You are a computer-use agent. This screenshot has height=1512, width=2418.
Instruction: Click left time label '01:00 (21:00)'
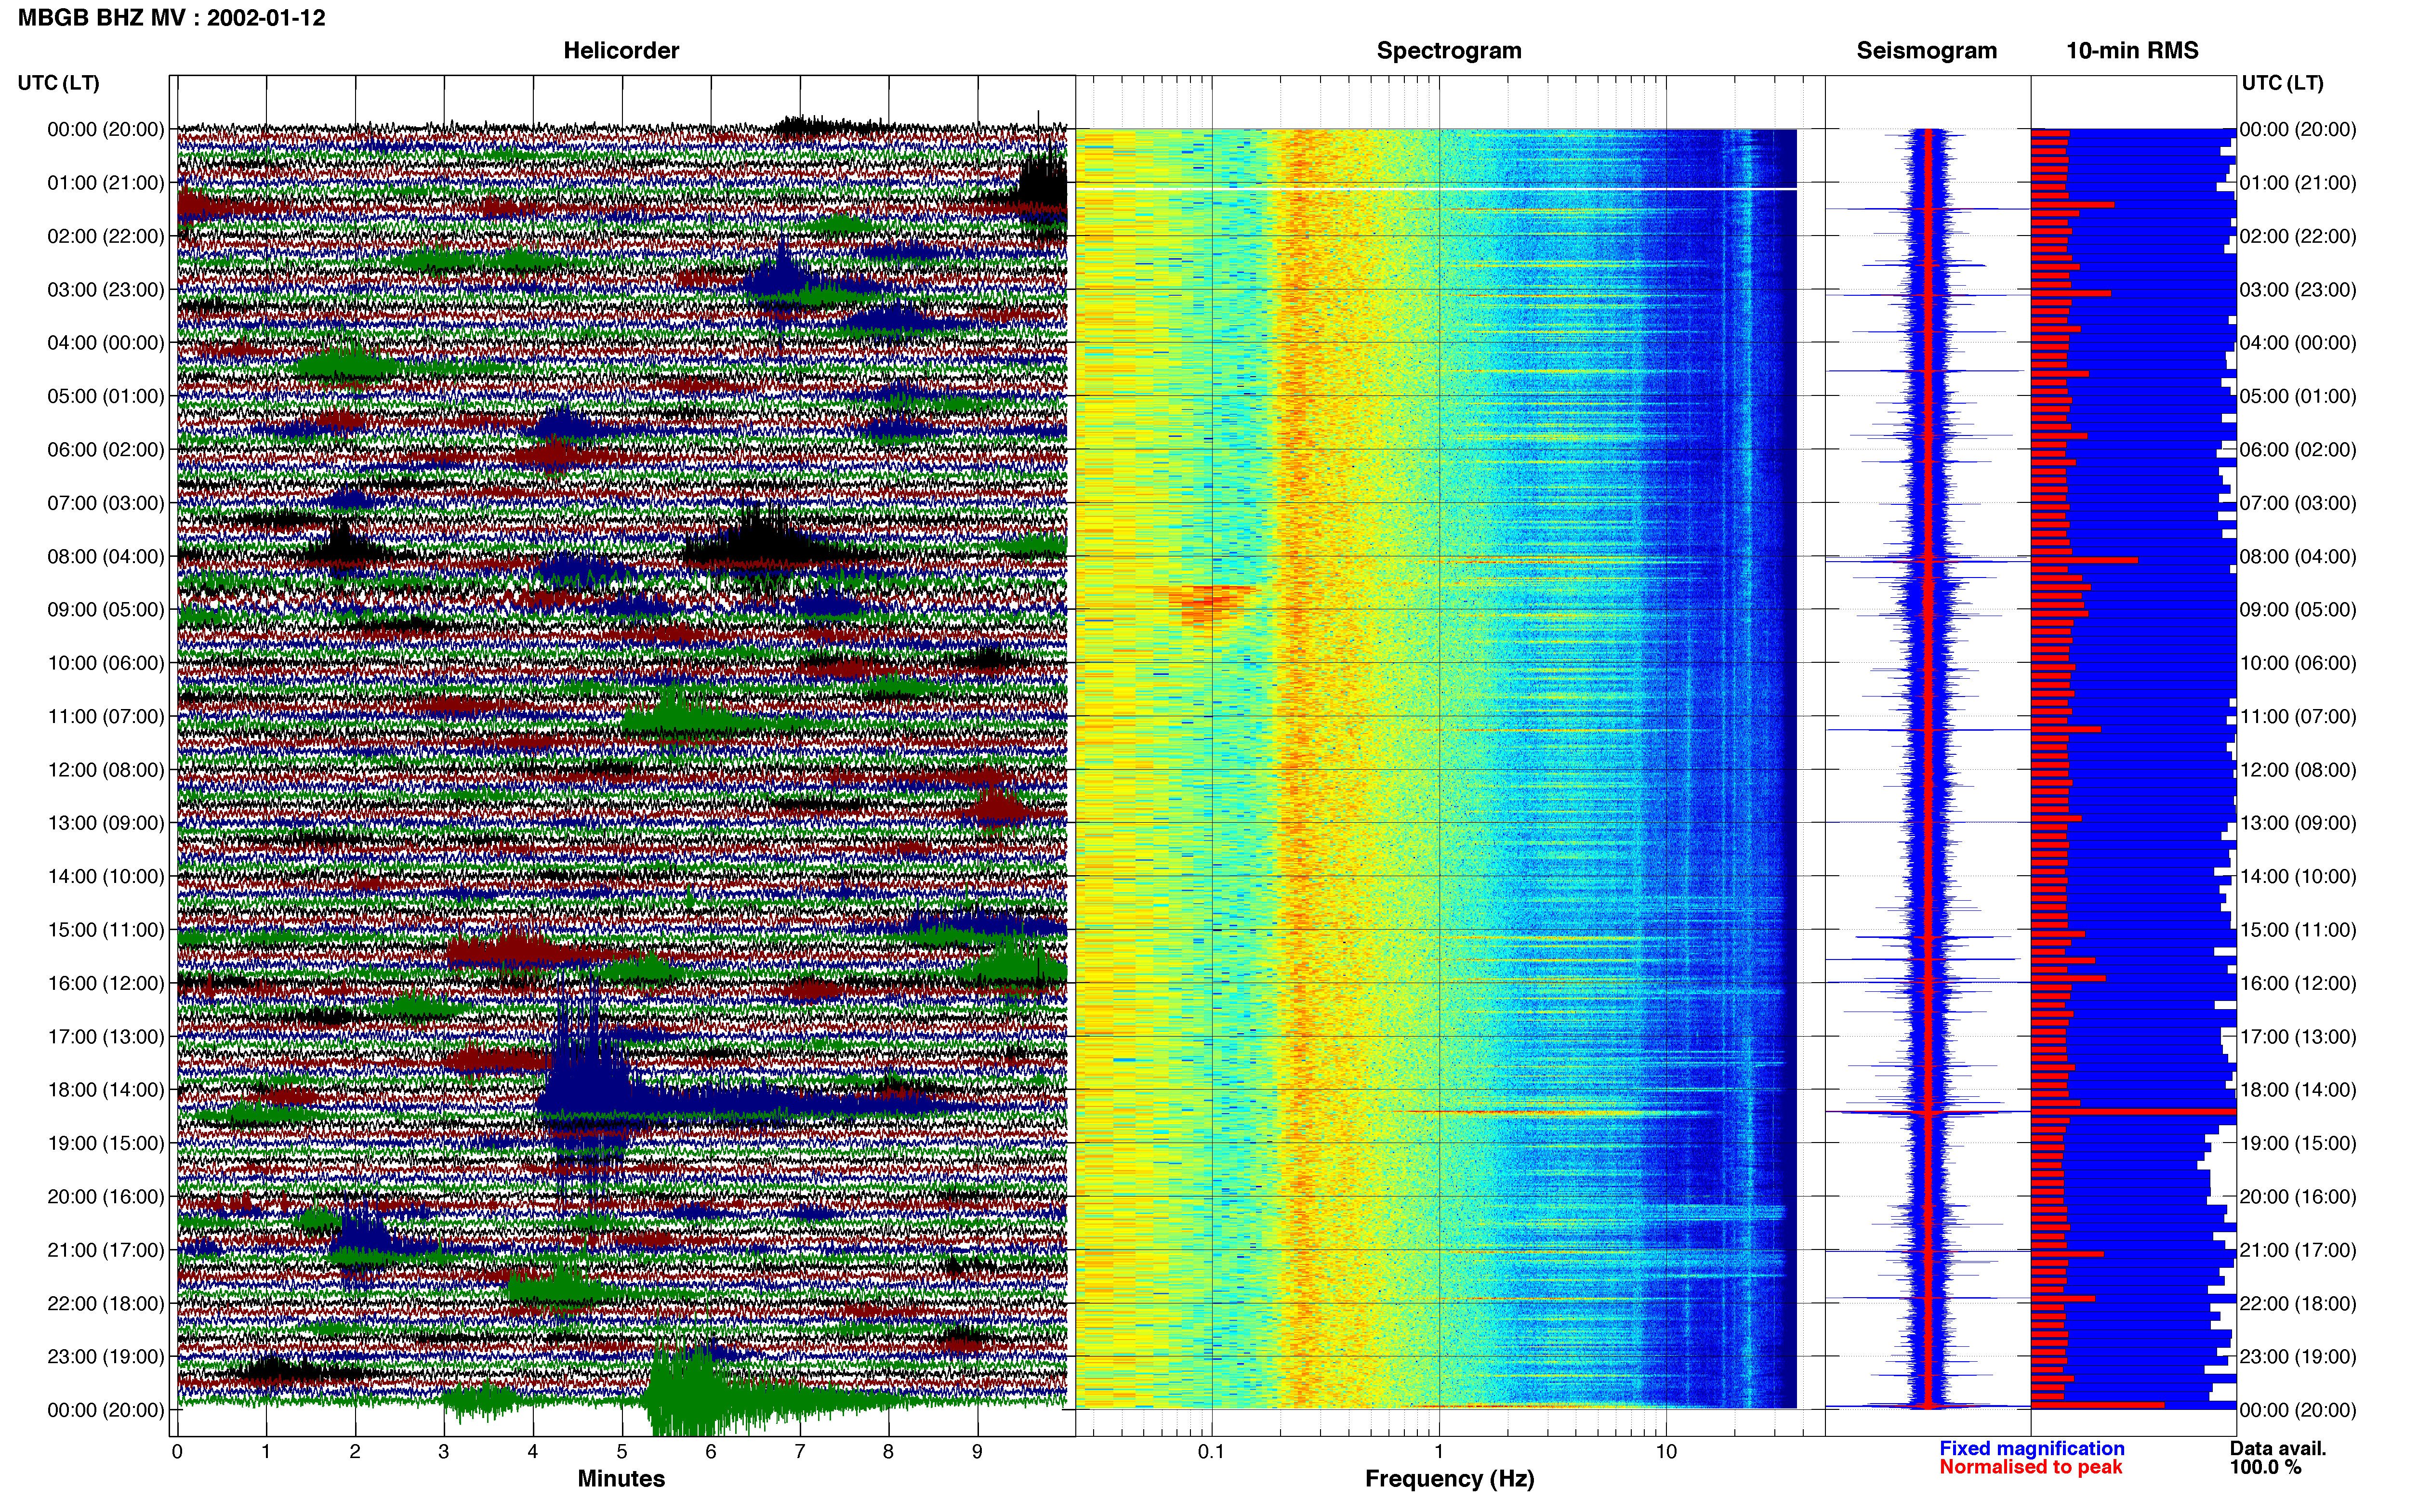pyautogui.click(x=106, y=183)
